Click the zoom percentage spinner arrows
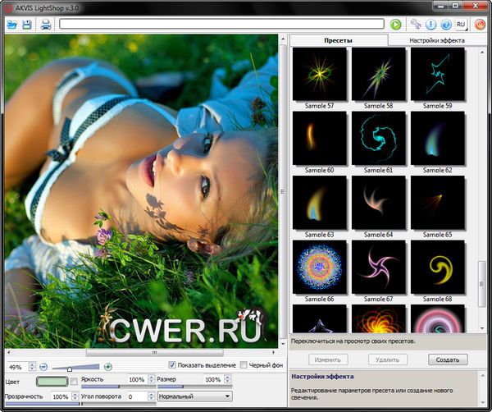 [x=33, y=366]
